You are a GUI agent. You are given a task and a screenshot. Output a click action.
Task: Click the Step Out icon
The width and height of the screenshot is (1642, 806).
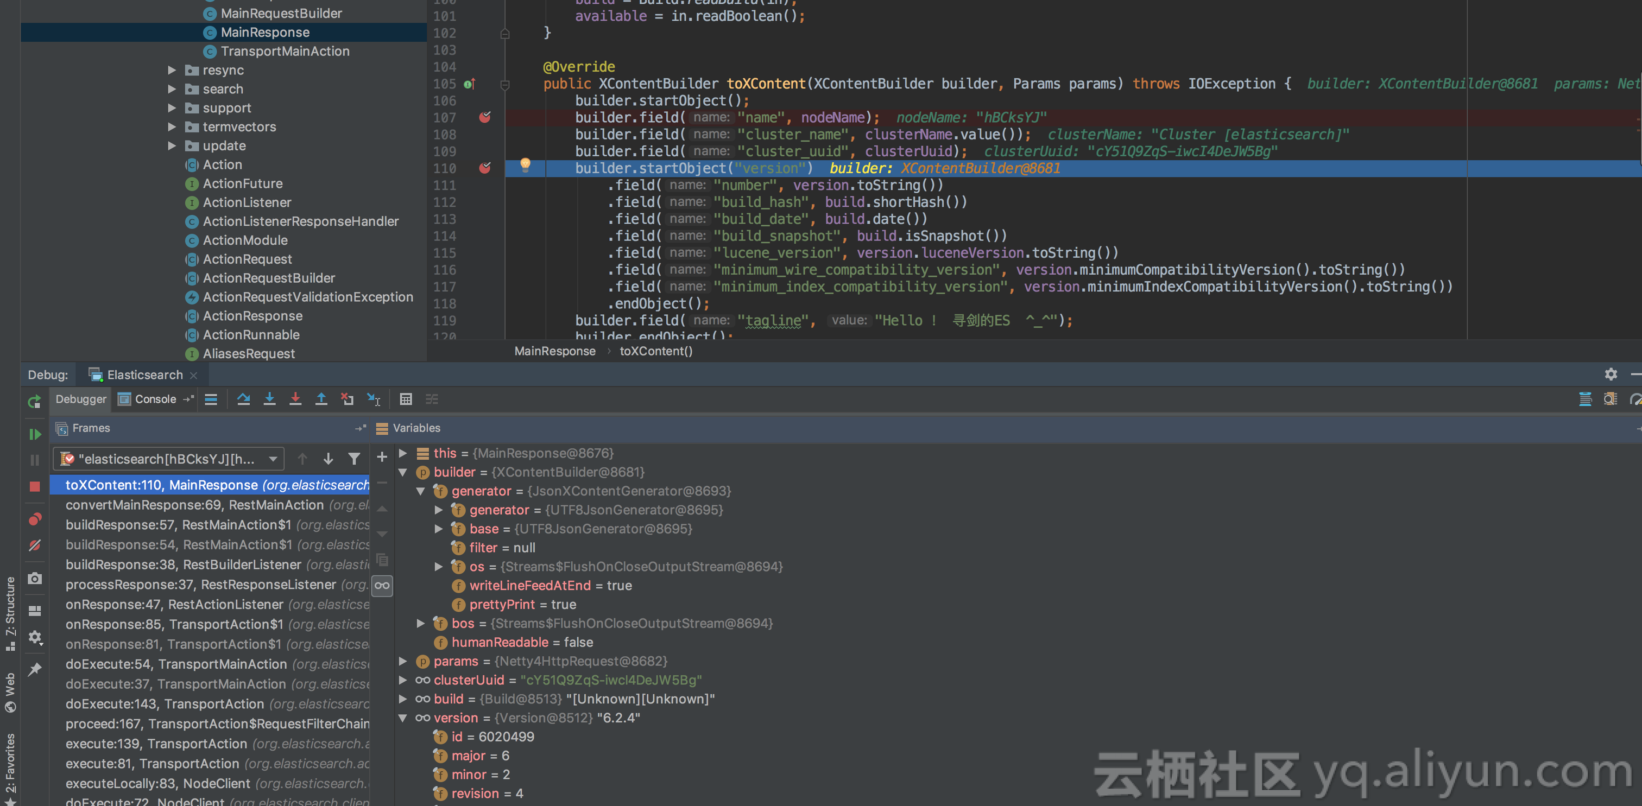[321, 399]
